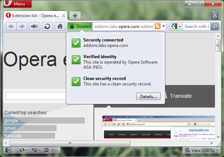Go forward with the right arrow
This screenshot has width=224, height=157.
point(22,27)
